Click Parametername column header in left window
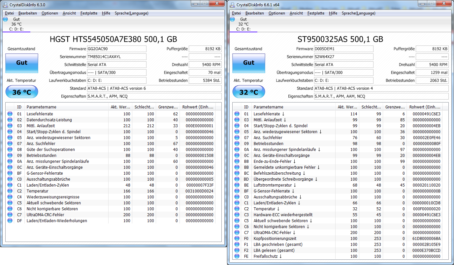 coord(67,107)
